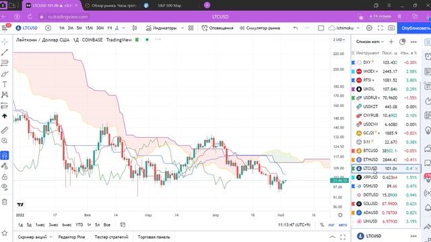Activate the zoom in tool
The image size is (431, 242).
(x=5, y=140)
